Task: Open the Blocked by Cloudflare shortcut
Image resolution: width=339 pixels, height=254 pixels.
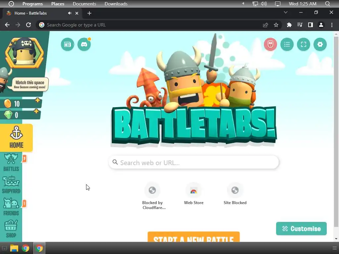Action: [x=152, y=196]
